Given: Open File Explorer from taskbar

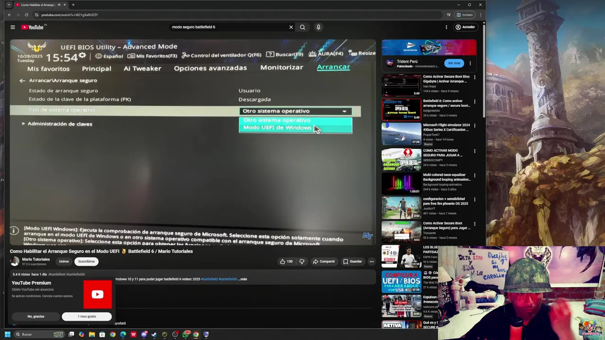Looking at the screenshot, I should click(92, 334).
